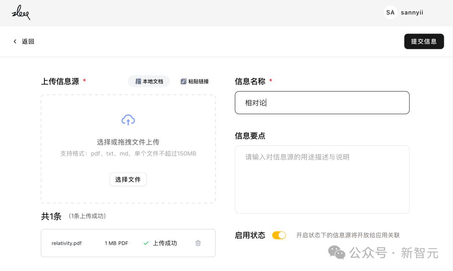
Task: Focus the 信息名称 field containing 相对论
Action: tap(322, 103)
